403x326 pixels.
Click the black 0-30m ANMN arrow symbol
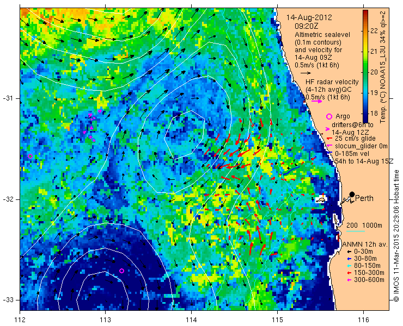(349, 252)
